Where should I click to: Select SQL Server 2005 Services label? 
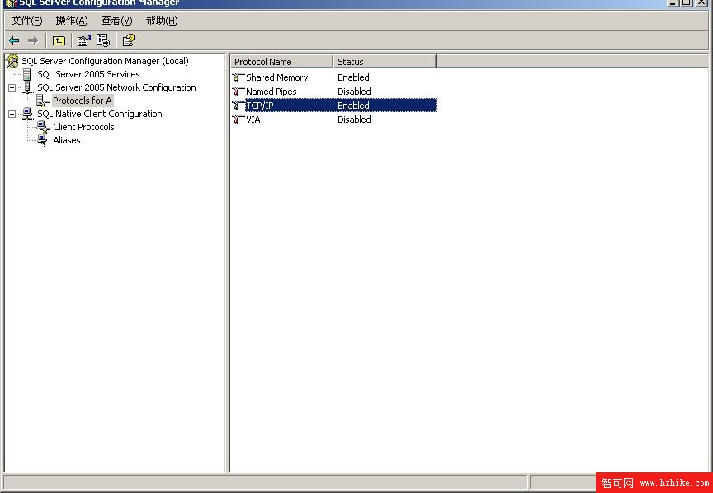tap(88, 74)
